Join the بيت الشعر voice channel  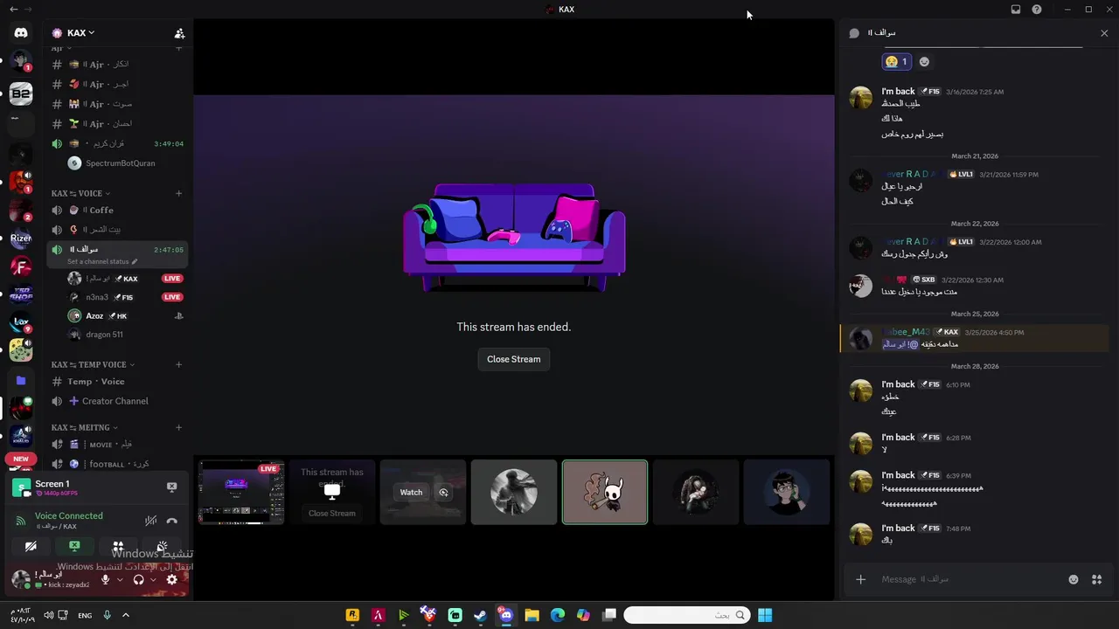pyautogui.click(x=117, y=230)
